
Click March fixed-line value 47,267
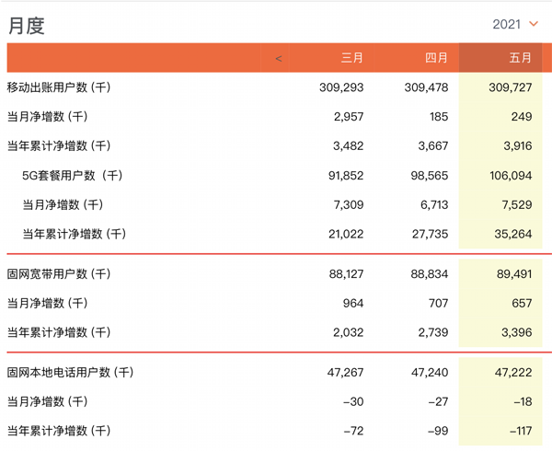pos(345,373)
